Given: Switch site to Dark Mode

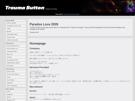Looking at the screenshot, I should 76,14.
